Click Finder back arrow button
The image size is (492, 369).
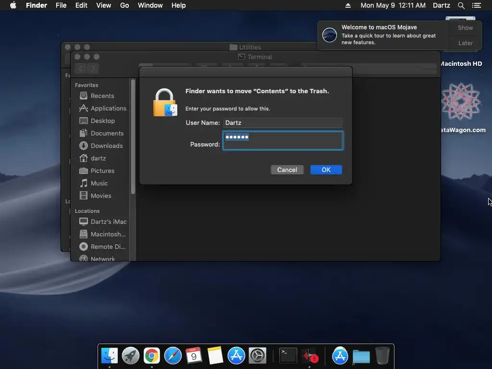point(81,68)
